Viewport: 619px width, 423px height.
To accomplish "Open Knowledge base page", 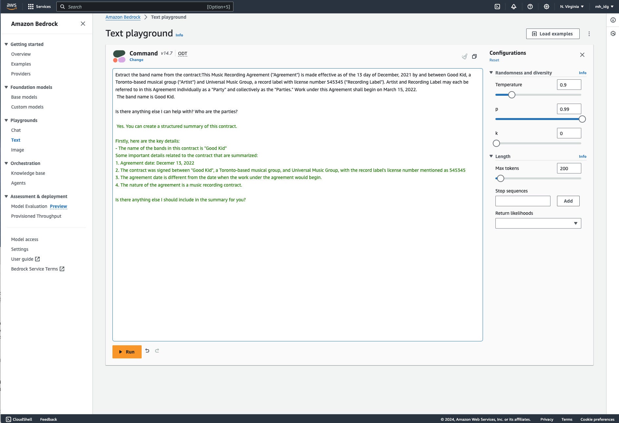I will pos(28,173).
